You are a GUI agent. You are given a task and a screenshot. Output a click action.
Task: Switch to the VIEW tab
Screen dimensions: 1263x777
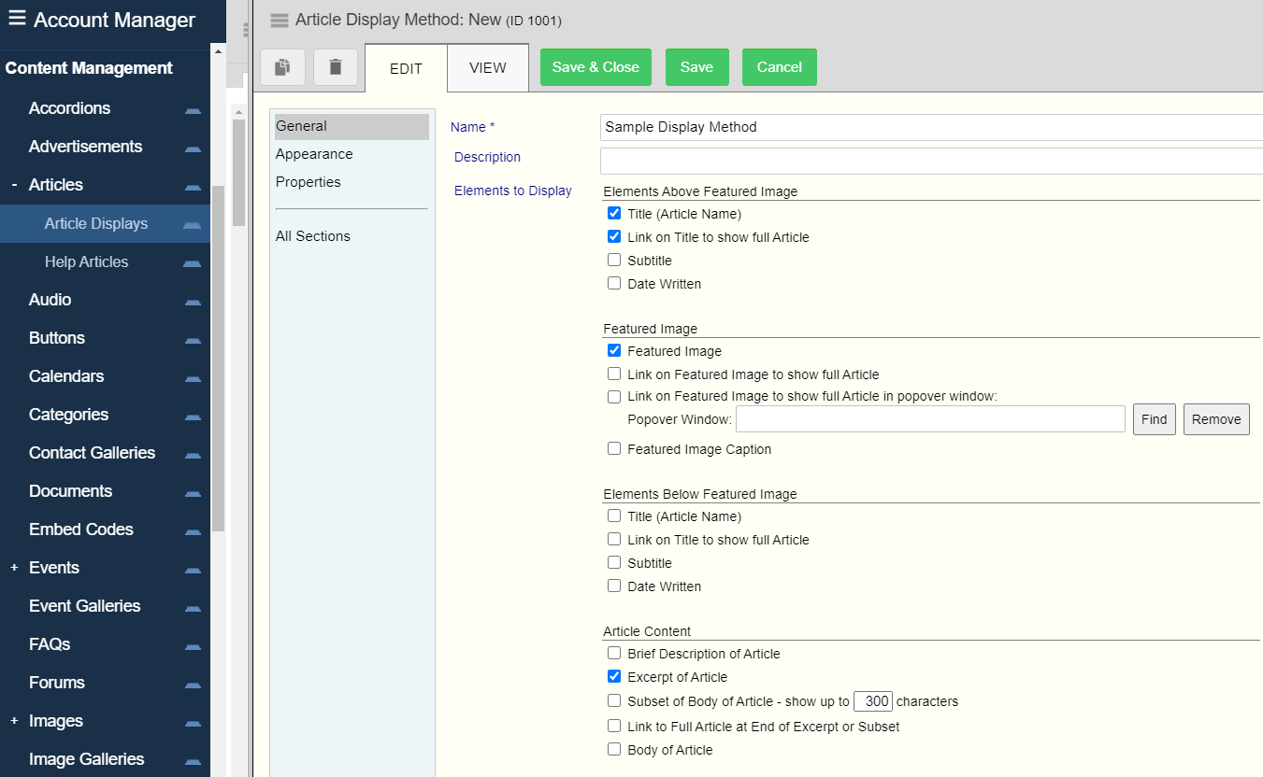[x=488, y=67]
